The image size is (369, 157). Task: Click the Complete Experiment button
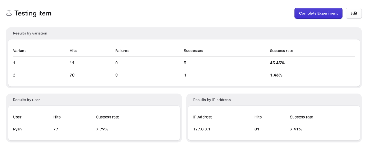click(318, 13)
